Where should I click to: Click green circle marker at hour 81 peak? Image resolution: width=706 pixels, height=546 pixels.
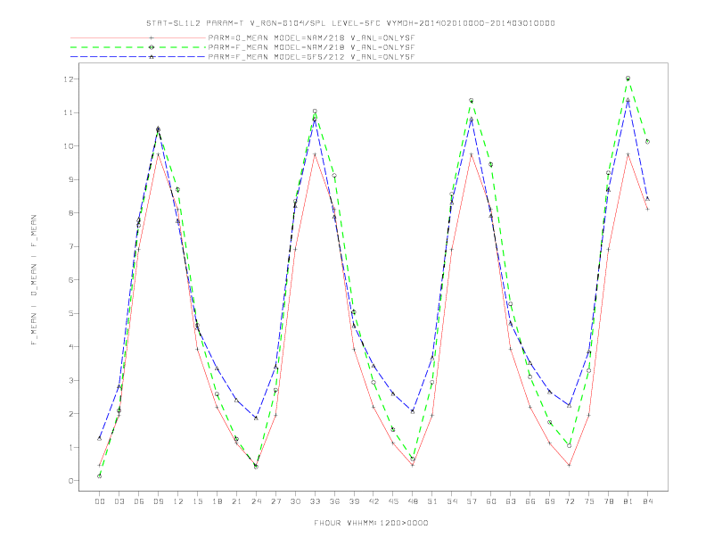coord(628,78)
